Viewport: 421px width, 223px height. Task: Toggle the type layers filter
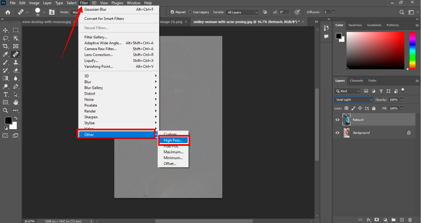pyautogui.click(x=381, y=91)
